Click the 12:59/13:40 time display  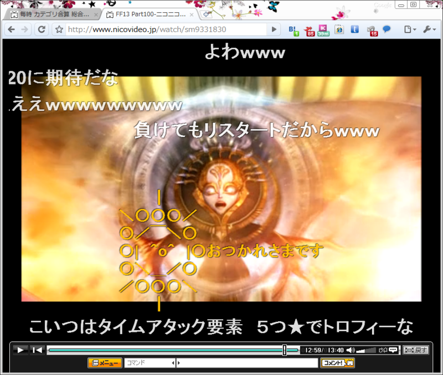click(x=324, y=350)
